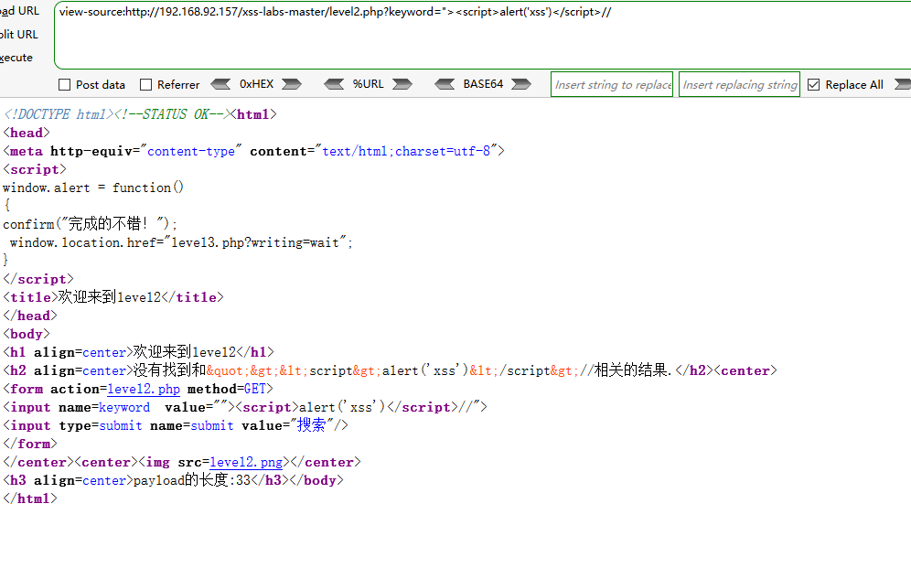
Task: Click the 0xHEX label
Action: (x=256, y=84)
